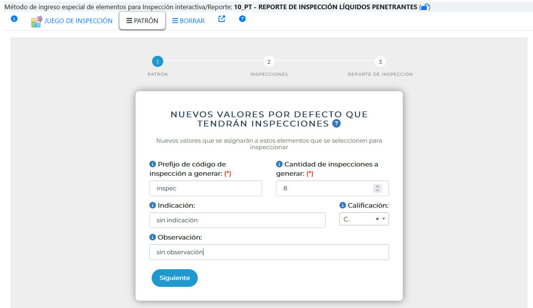Click info icon beside Indicación label
The height and width of the screenshot is (308, 533).
[152, 205]
